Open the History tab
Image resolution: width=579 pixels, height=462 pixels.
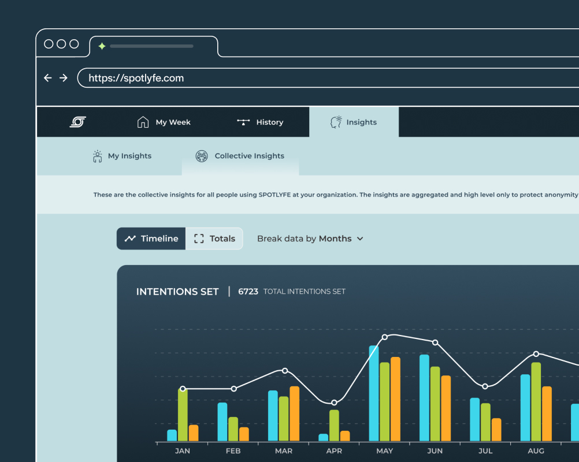coord(269,122)
